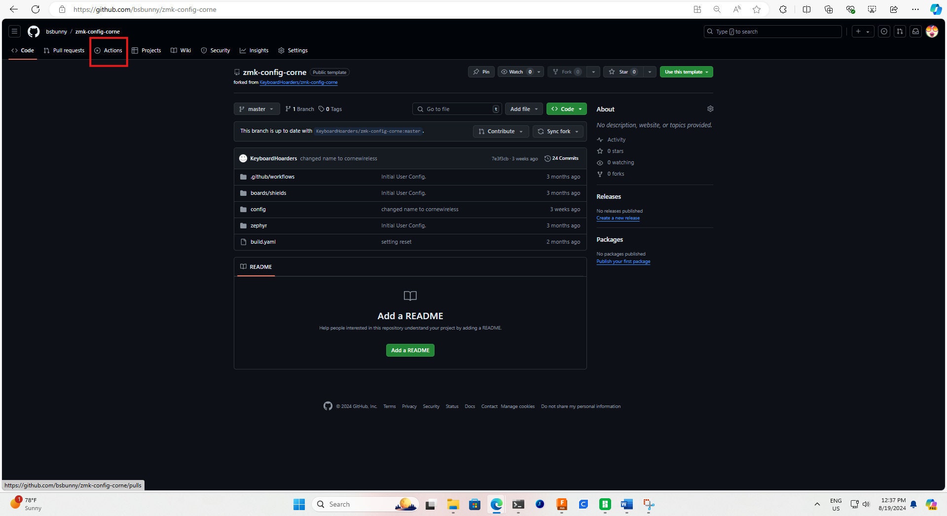The height and width of the screenshot is (516, 947).
Task: Click the browser refresh icon
Action: (36, 9)
